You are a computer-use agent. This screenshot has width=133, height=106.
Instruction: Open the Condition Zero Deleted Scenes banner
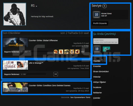tap(15, 87)
